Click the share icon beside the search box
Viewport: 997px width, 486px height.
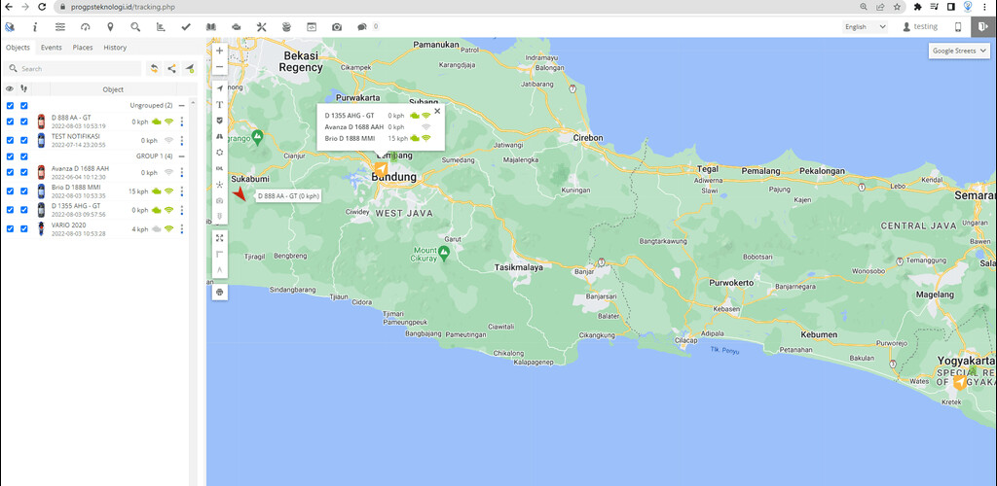(x=171, y=69)
